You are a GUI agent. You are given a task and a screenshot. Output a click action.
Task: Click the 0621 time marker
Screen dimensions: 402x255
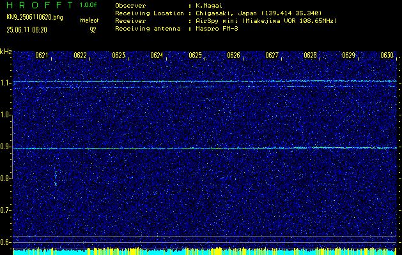(42, 55)
